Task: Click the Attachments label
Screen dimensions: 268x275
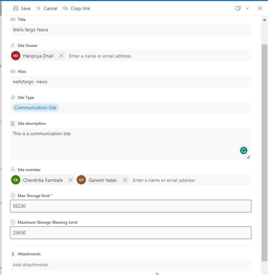Action: point(29,254)
